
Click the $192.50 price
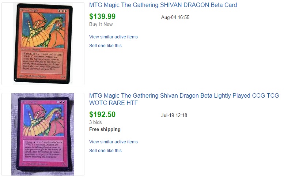(102, 114)
